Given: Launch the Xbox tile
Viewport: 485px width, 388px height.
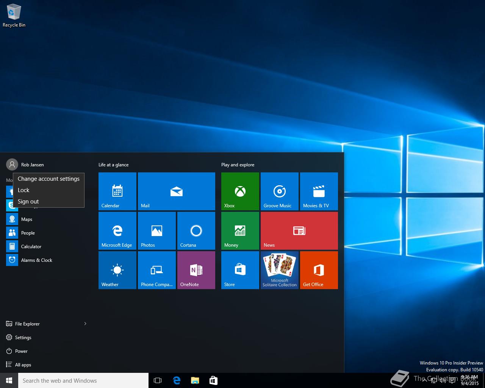Looking at the screenshot, I should (240, 191).
